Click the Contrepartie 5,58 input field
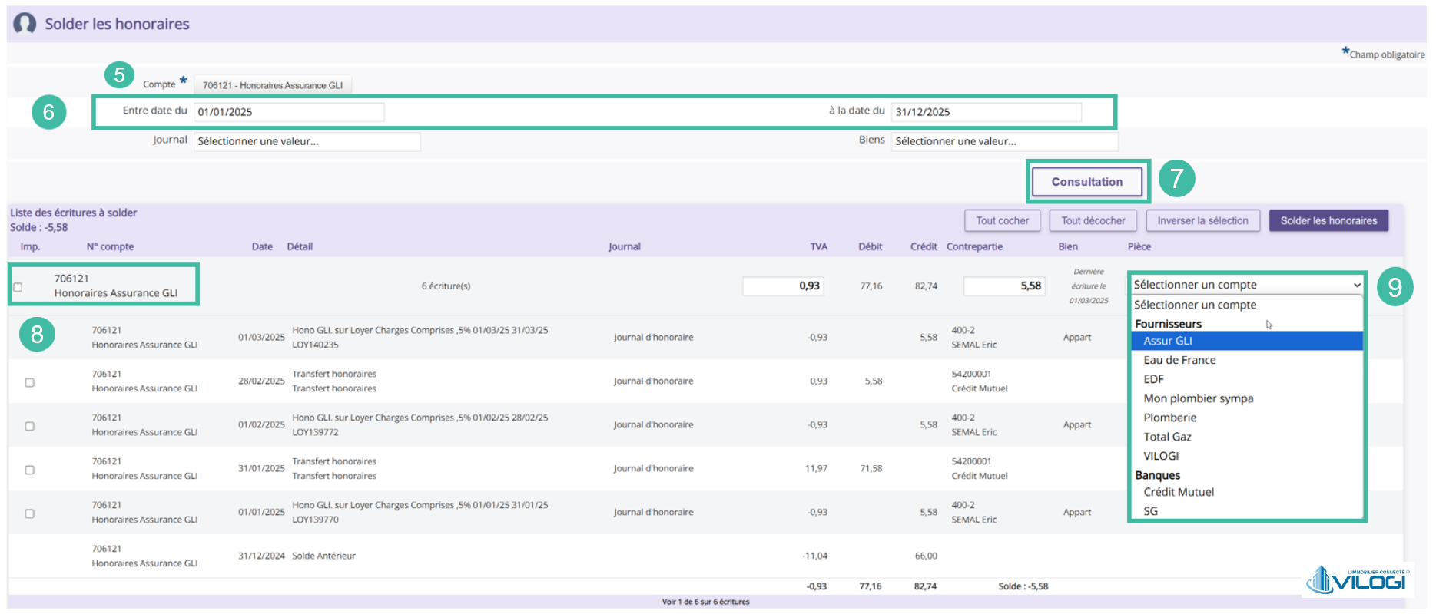Image resolution: width=1436 pixels, height=614 pixels. pyautogui.click(x=1004, y=286)
